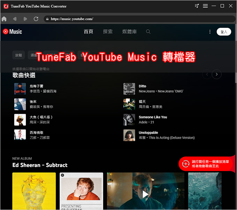
Task: Open the yellow Subtract album cover
Action: click(x=34, y=191)
